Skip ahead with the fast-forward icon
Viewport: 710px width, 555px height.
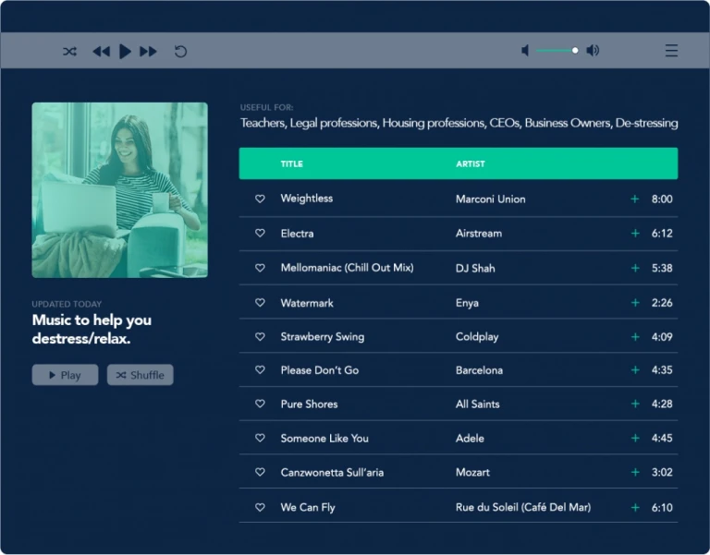[148, 52]
